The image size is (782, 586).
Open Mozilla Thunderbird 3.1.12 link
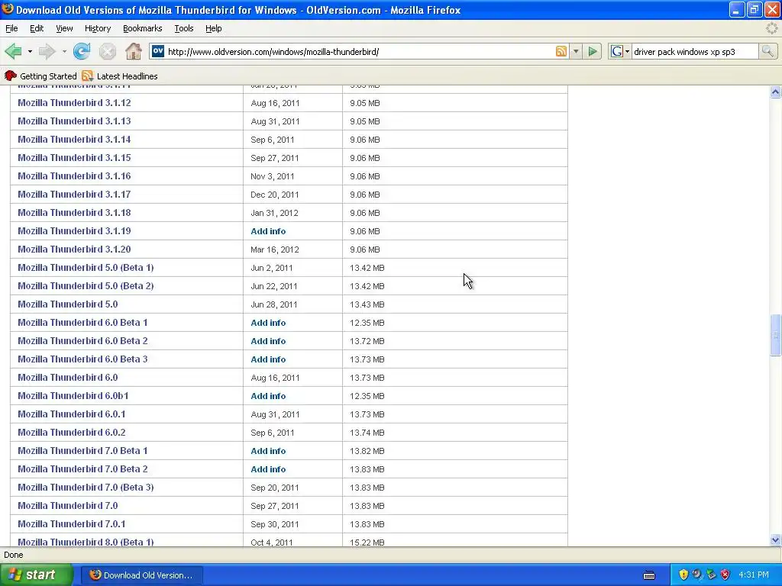pos(74,103)
